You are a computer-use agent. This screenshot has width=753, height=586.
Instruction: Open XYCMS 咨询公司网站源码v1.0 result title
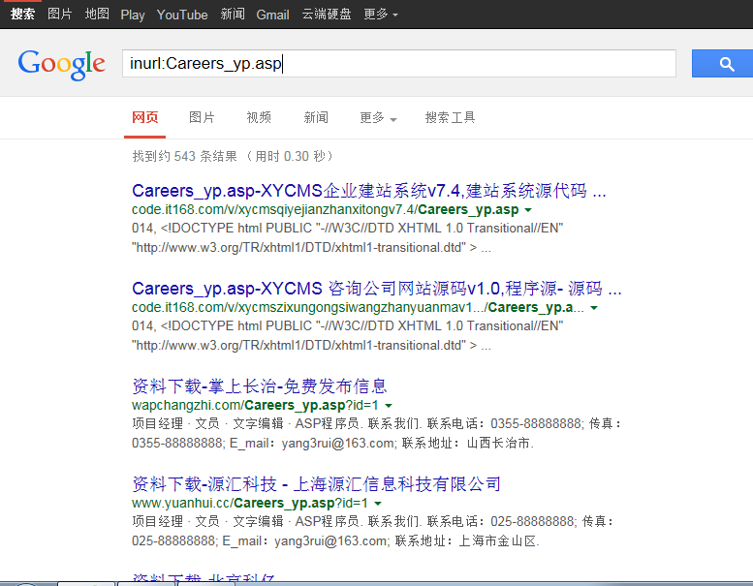376,289
